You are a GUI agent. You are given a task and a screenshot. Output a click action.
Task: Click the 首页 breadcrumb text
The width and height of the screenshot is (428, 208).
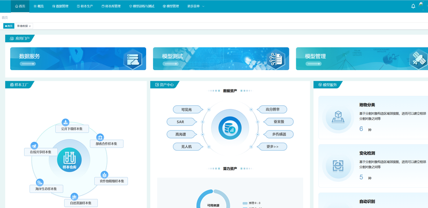[5, 18]
